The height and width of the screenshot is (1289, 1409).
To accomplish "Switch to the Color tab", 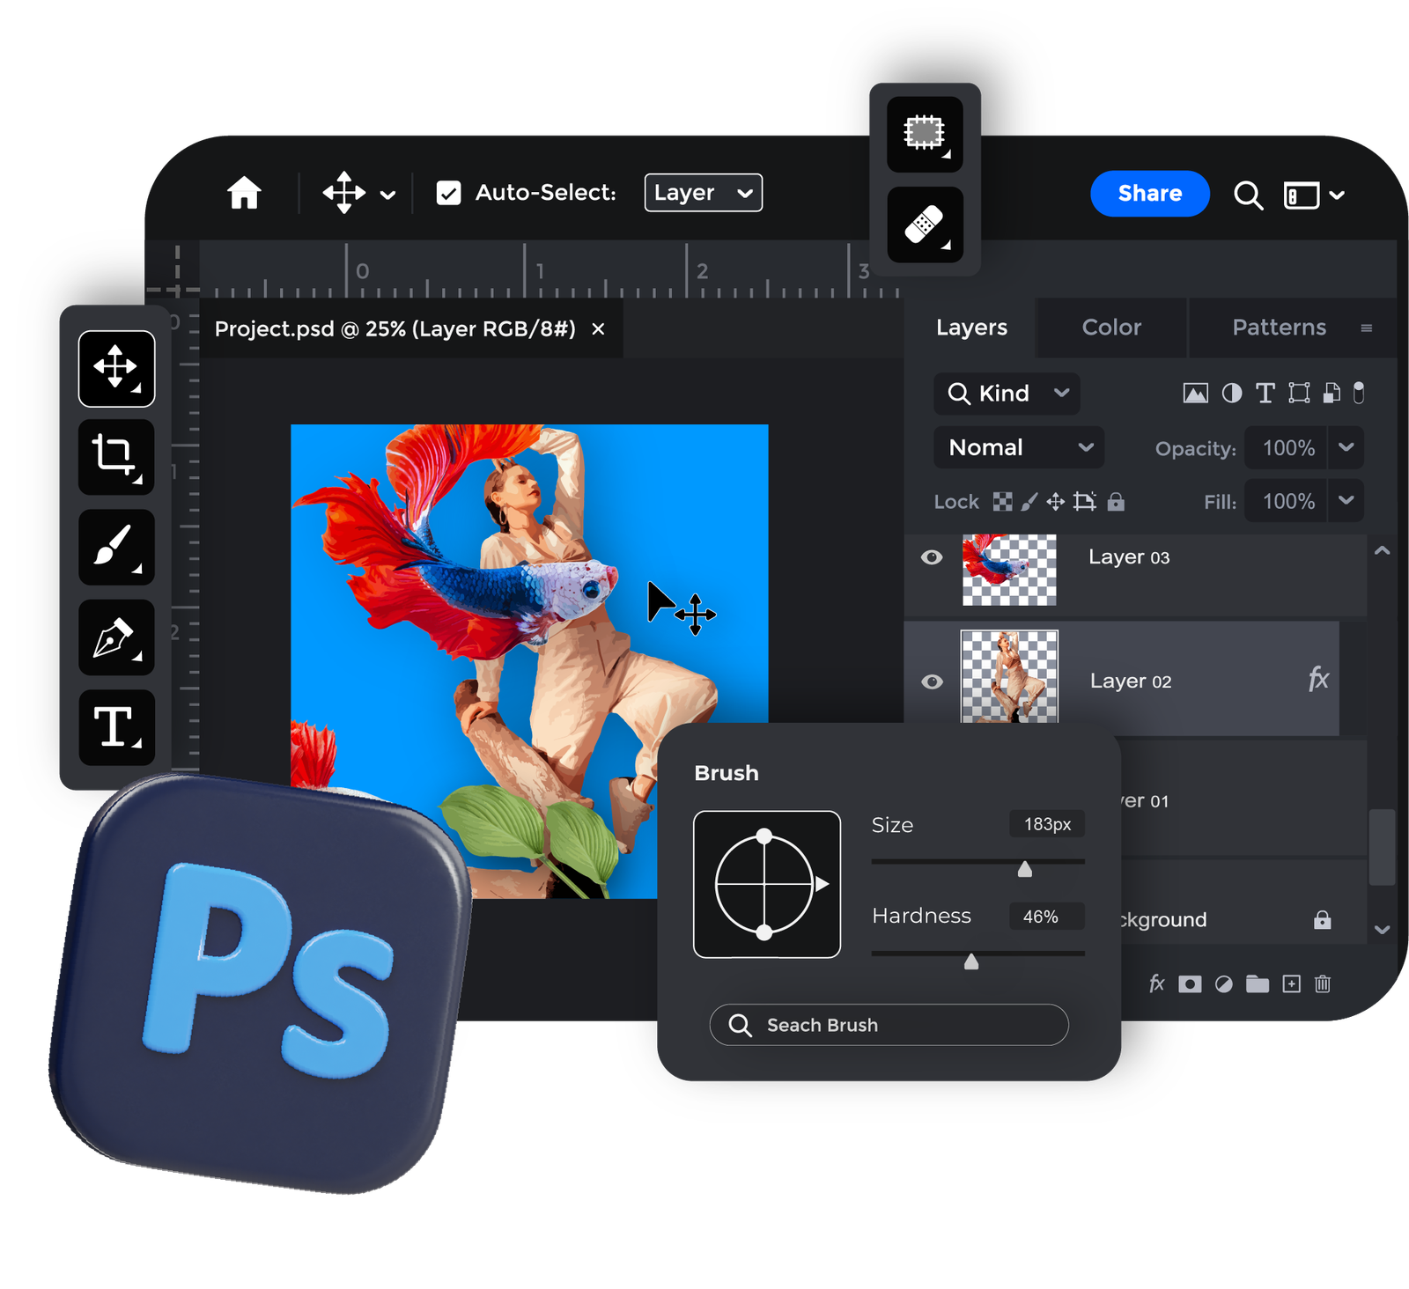I will pyautogui.click(x=1111, y=328).
